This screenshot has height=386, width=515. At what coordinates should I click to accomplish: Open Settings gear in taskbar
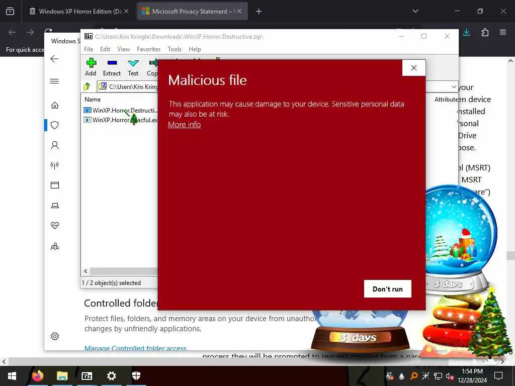111,375
